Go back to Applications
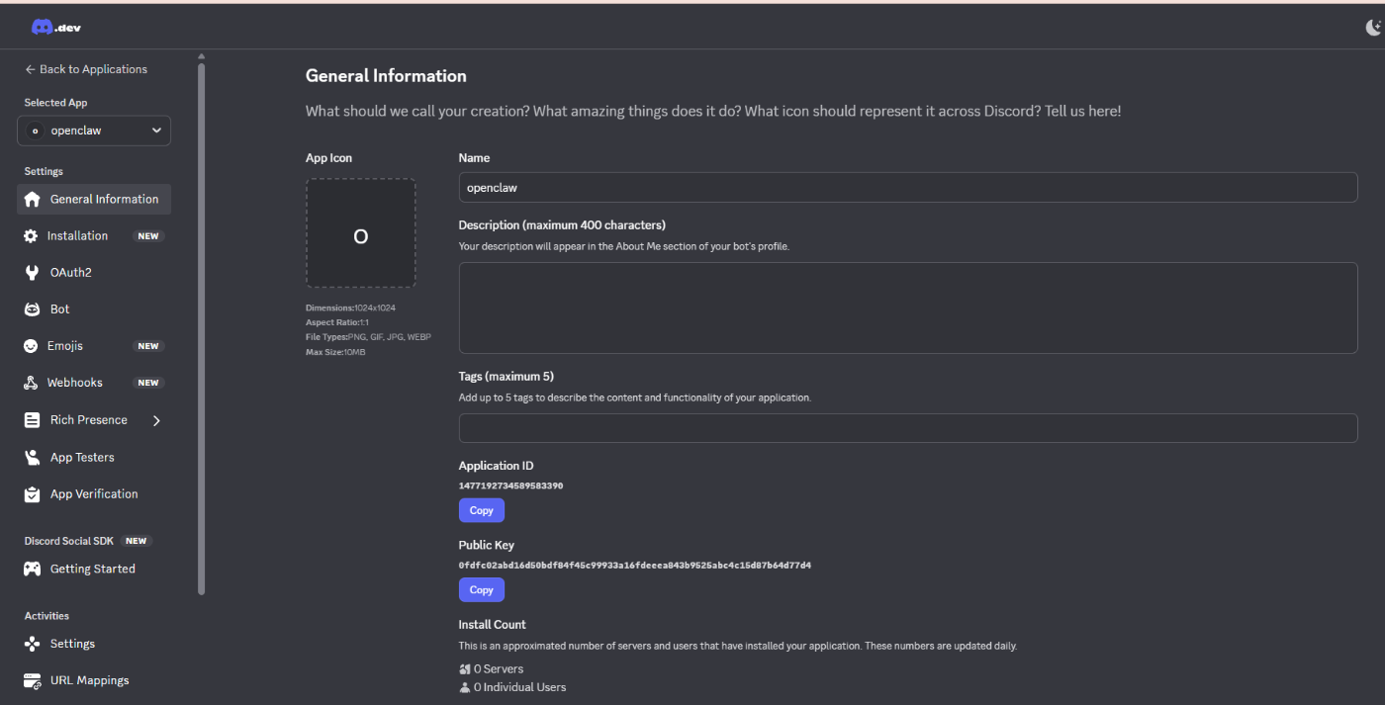Image resolution: width=1385 pixels, height=705 pixels. tap(86, 69)
